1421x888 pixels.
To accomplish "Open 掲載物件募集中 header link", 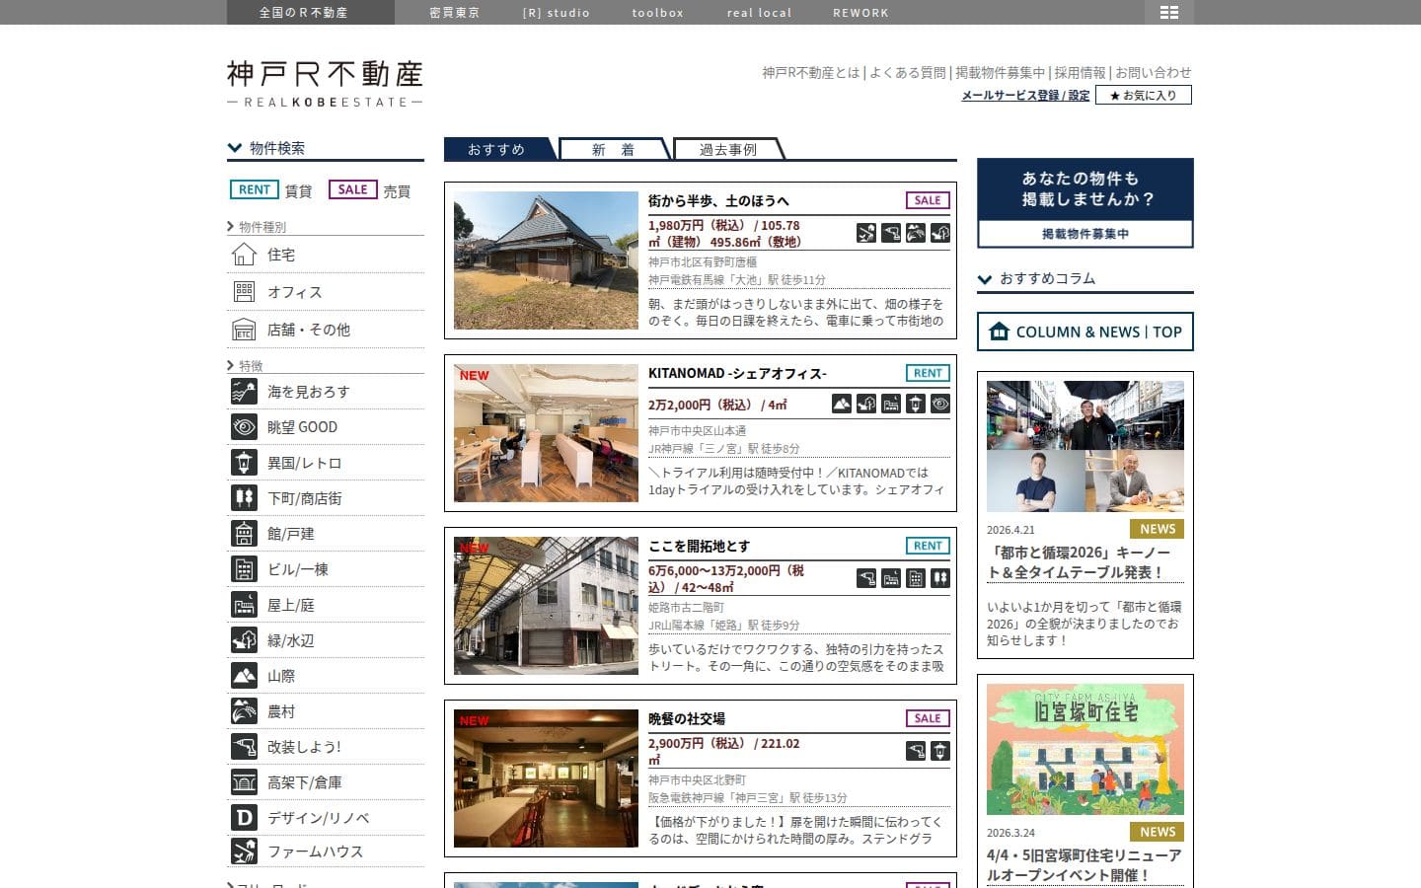I will 1000,73.
